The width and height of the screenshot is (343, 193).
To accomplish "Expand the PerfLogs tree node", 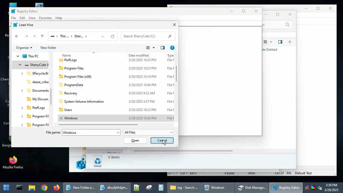I will (22, 108).
